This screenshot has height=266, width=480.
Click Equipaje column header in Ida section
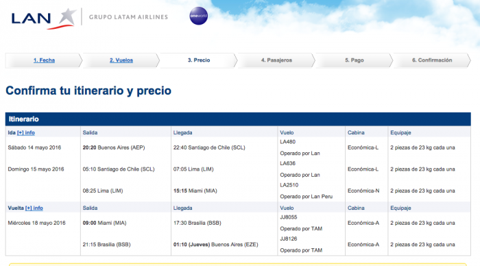pos(400,132)
